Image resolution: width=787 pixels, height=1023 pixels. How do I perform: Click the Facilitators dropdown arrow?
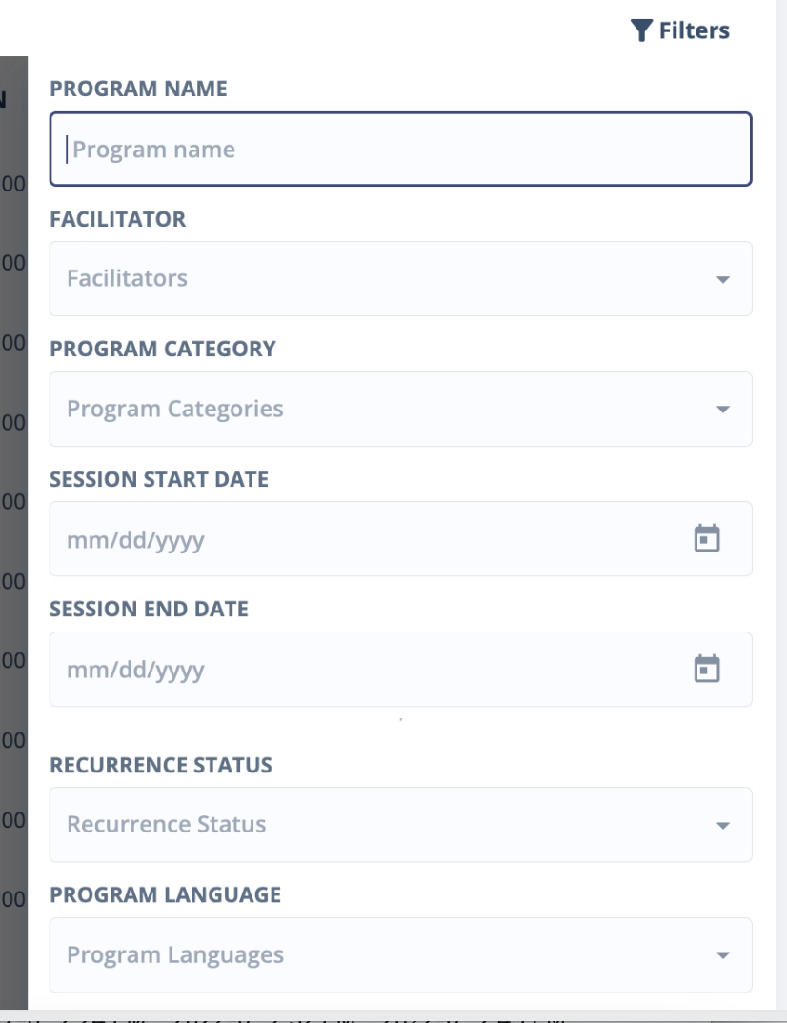click(722, 279)
